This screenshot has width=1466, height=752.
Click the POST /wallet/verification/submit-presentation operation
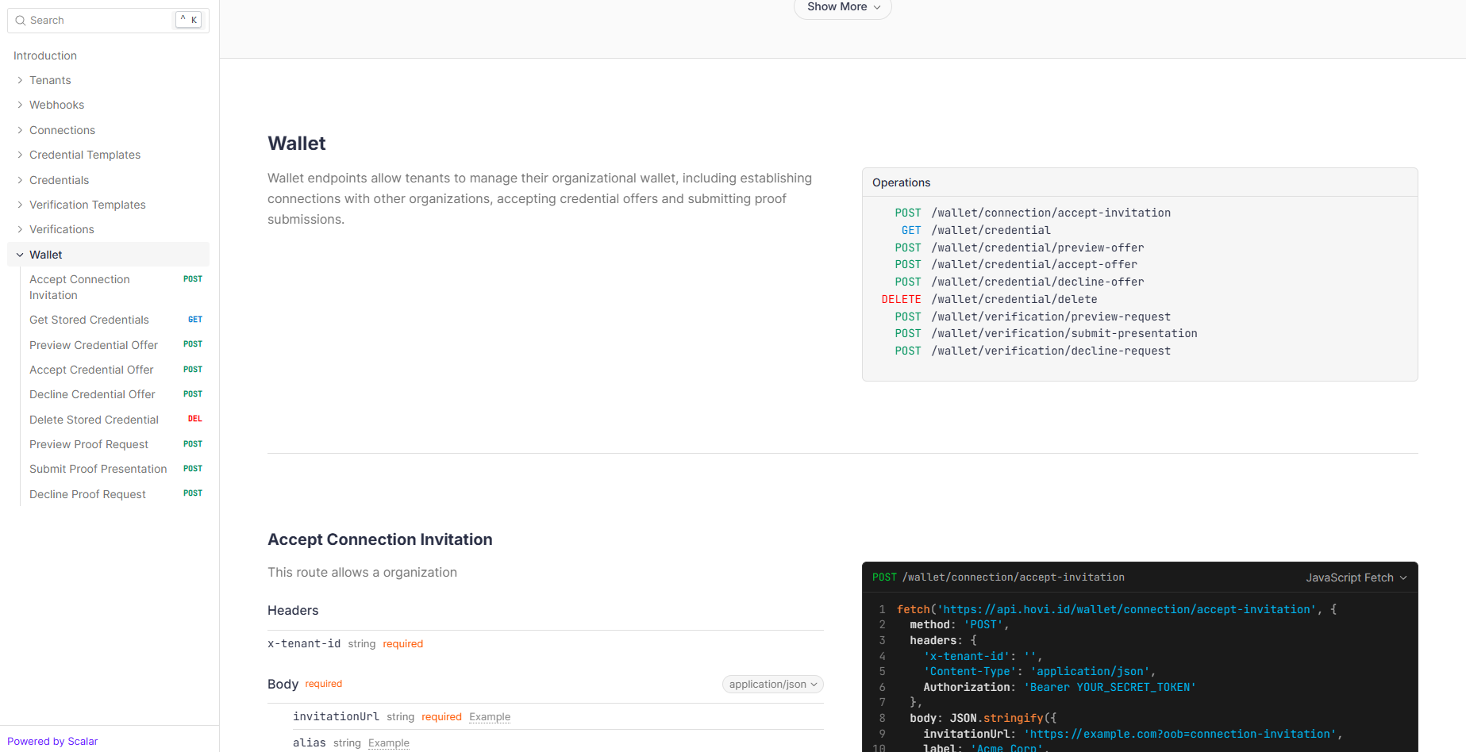point(1064,333)
